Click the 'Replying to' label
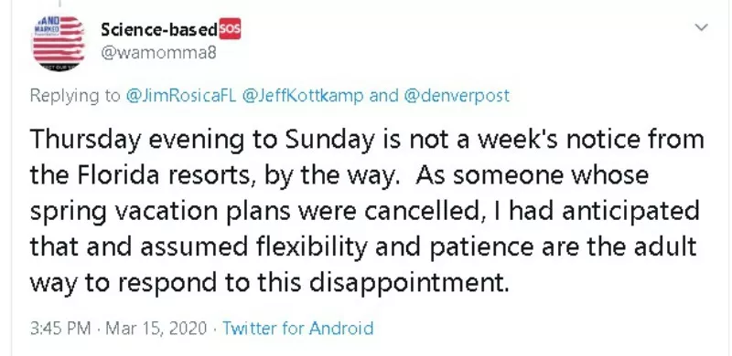This screenshot has height=356, width=732. 75,96
